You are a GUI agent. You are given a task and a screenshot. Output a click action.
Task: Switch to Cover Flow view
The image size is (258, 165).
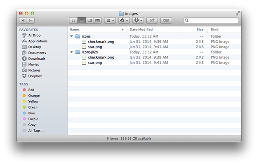click(98, 20)
